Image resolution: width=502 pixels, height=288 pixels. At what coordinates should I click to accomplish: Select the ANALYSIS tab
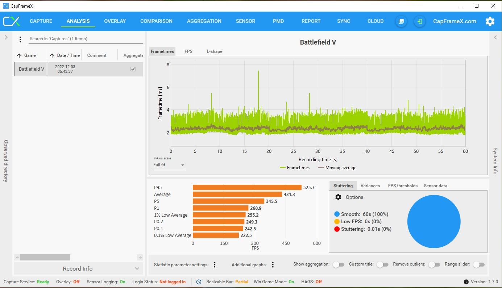(78, 21)
